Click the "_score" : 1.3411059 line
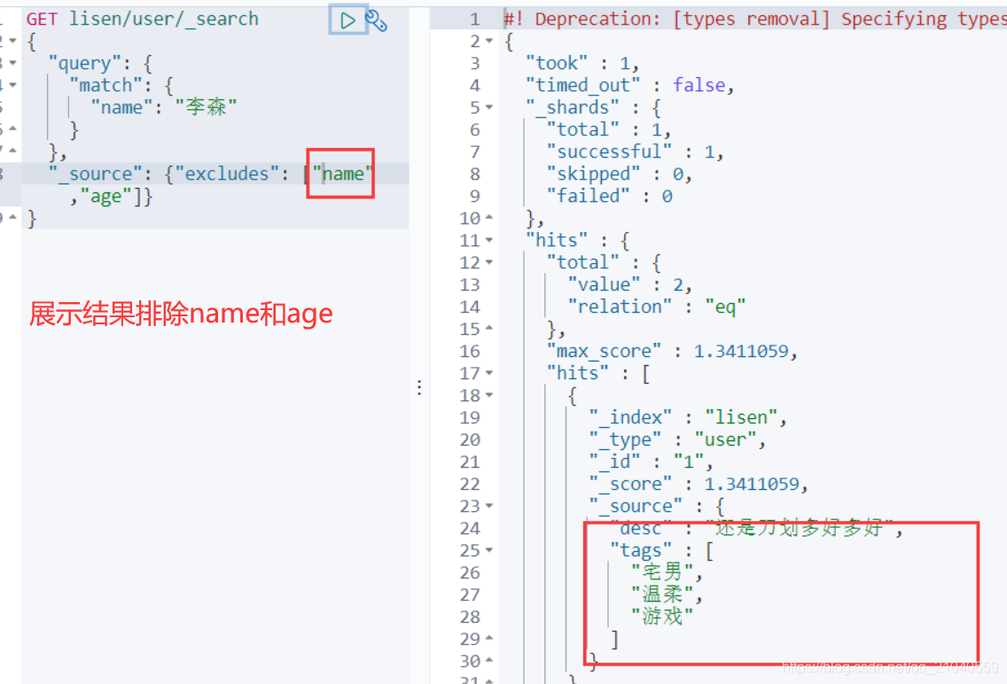This screenshot has height=684, width=1007. (699, 484)
